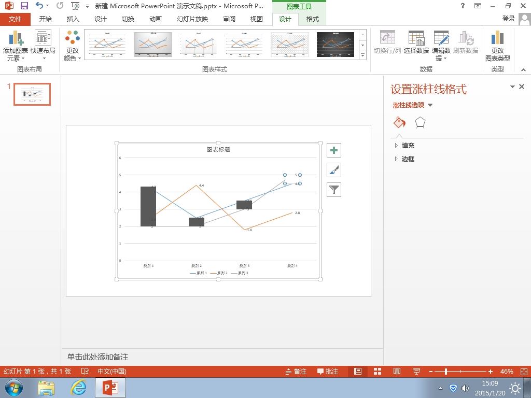Switch to the 切换 tab

(x=128, y=19)
